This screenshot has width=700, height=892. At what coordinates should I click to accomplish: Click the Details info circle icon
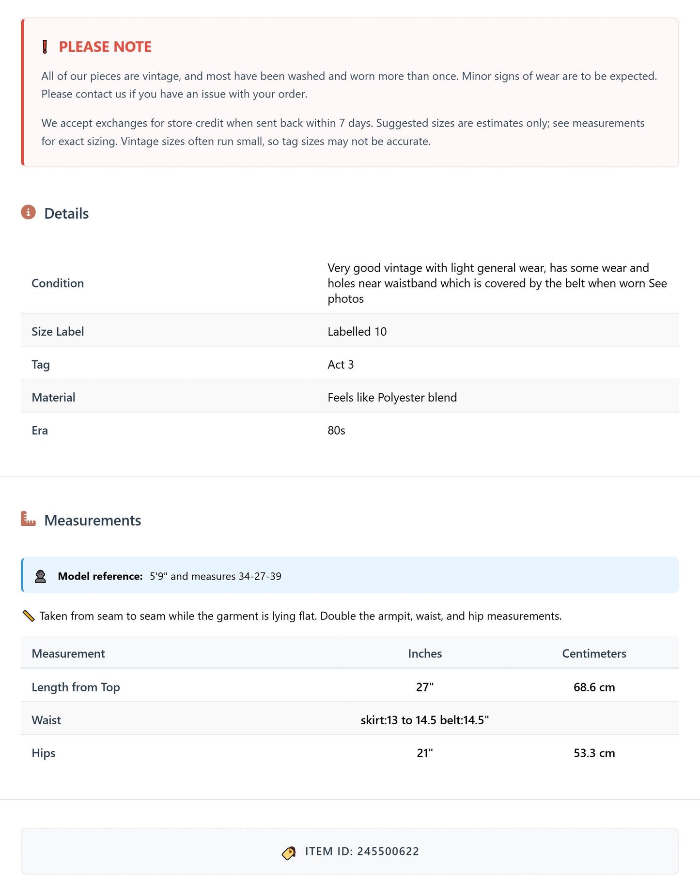click(28, 212)
